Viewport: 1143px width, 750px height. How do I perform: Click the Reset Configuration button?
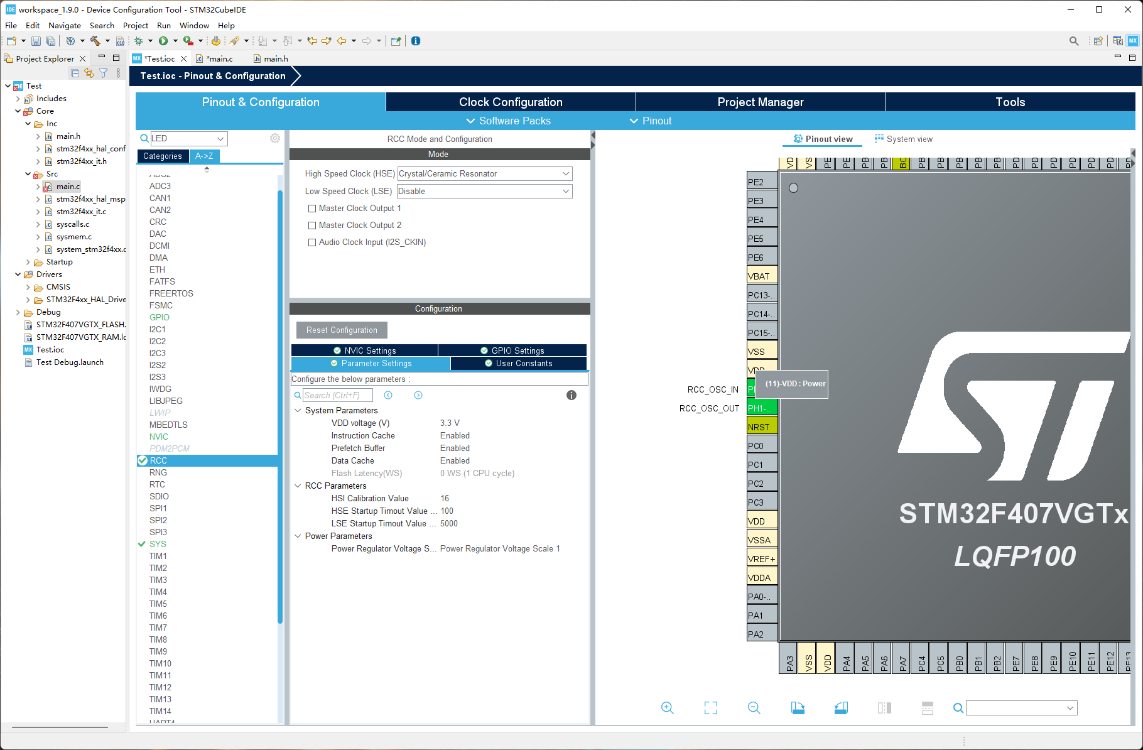tap(342, 330)
